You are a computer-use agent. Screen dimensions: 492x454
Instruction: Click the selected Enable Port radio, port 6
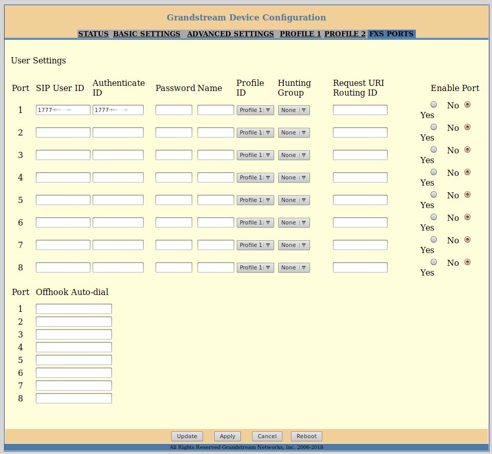click(467, 217)
